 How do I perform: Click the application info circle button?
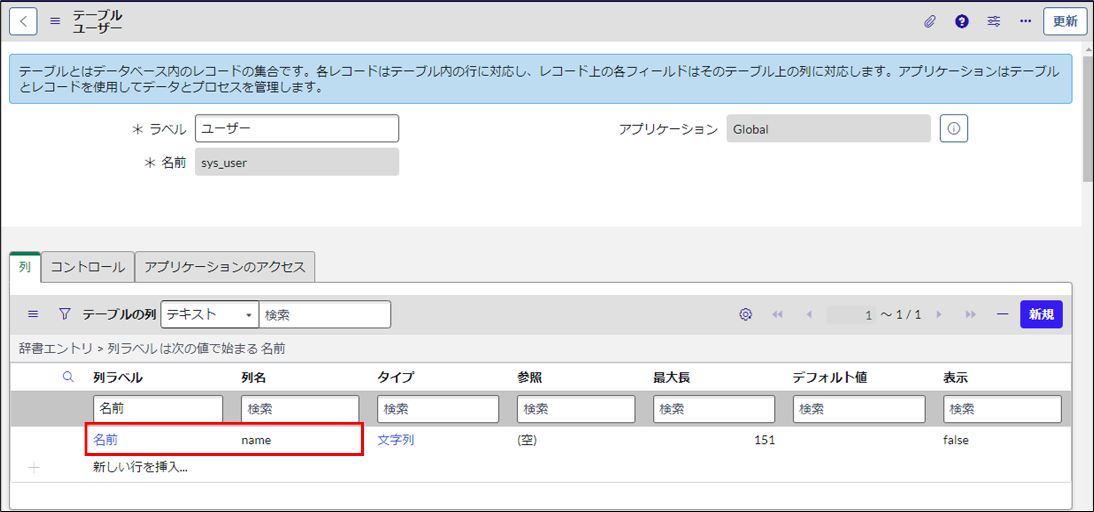point(953,128)
